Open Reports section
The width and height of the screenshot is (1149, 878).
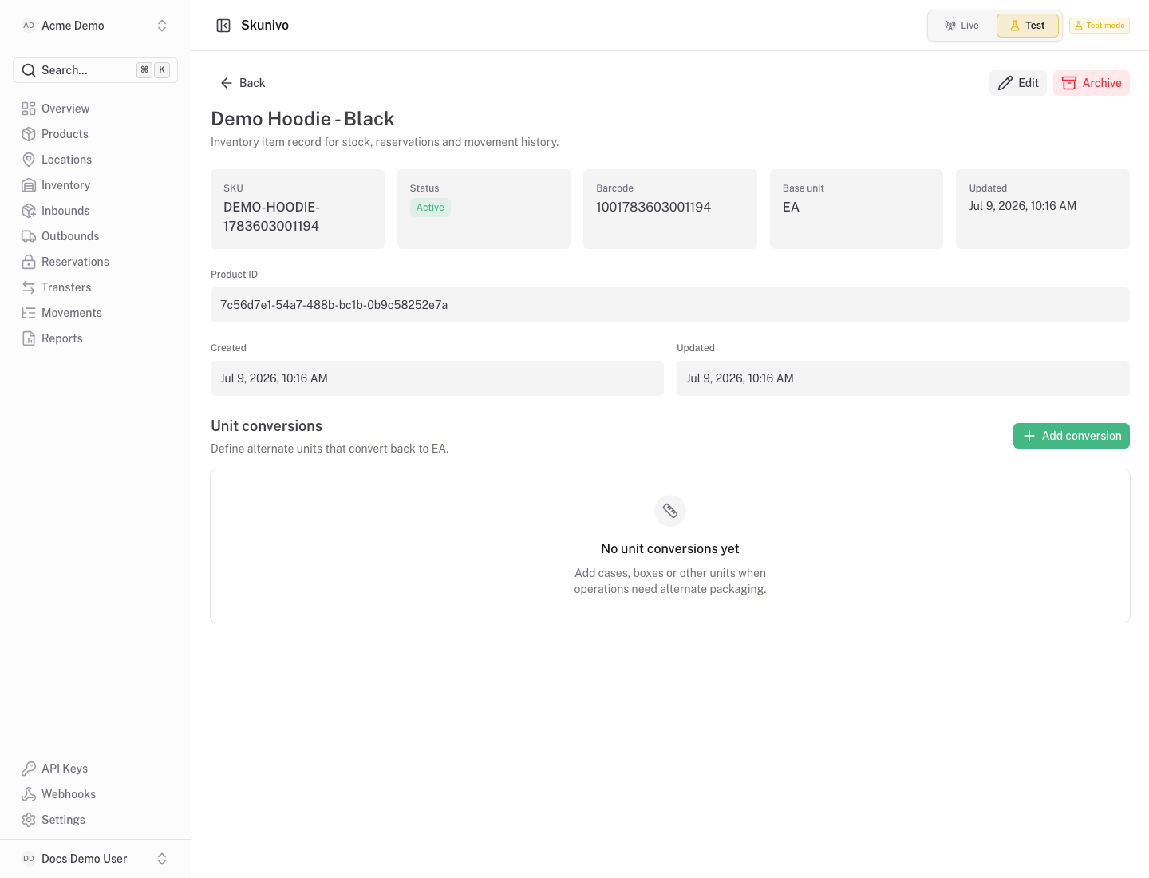tap(96, 338)
